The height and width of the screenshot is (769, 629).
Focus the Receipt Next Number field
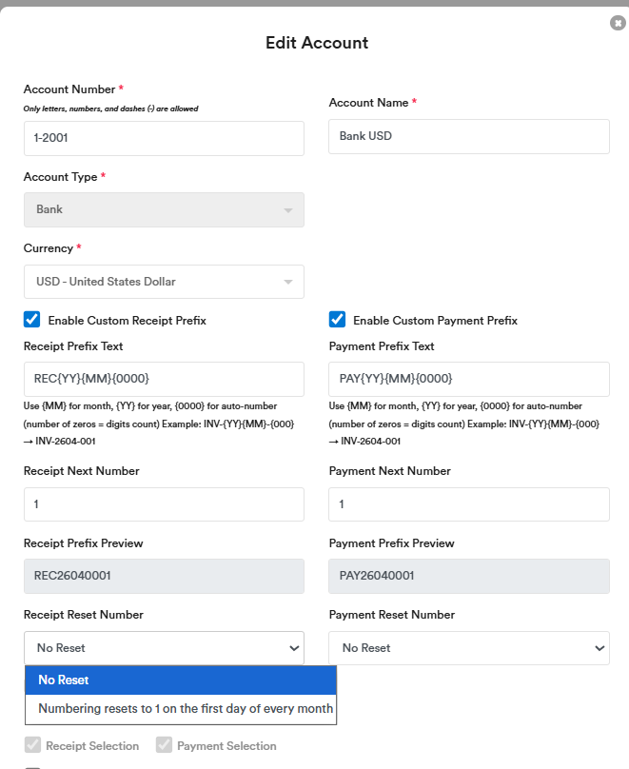pyautogui.click(x=164, y=504)
